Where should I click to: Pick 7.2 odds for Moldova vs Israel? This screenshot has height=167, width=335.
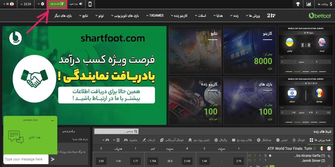click(324, 112)
